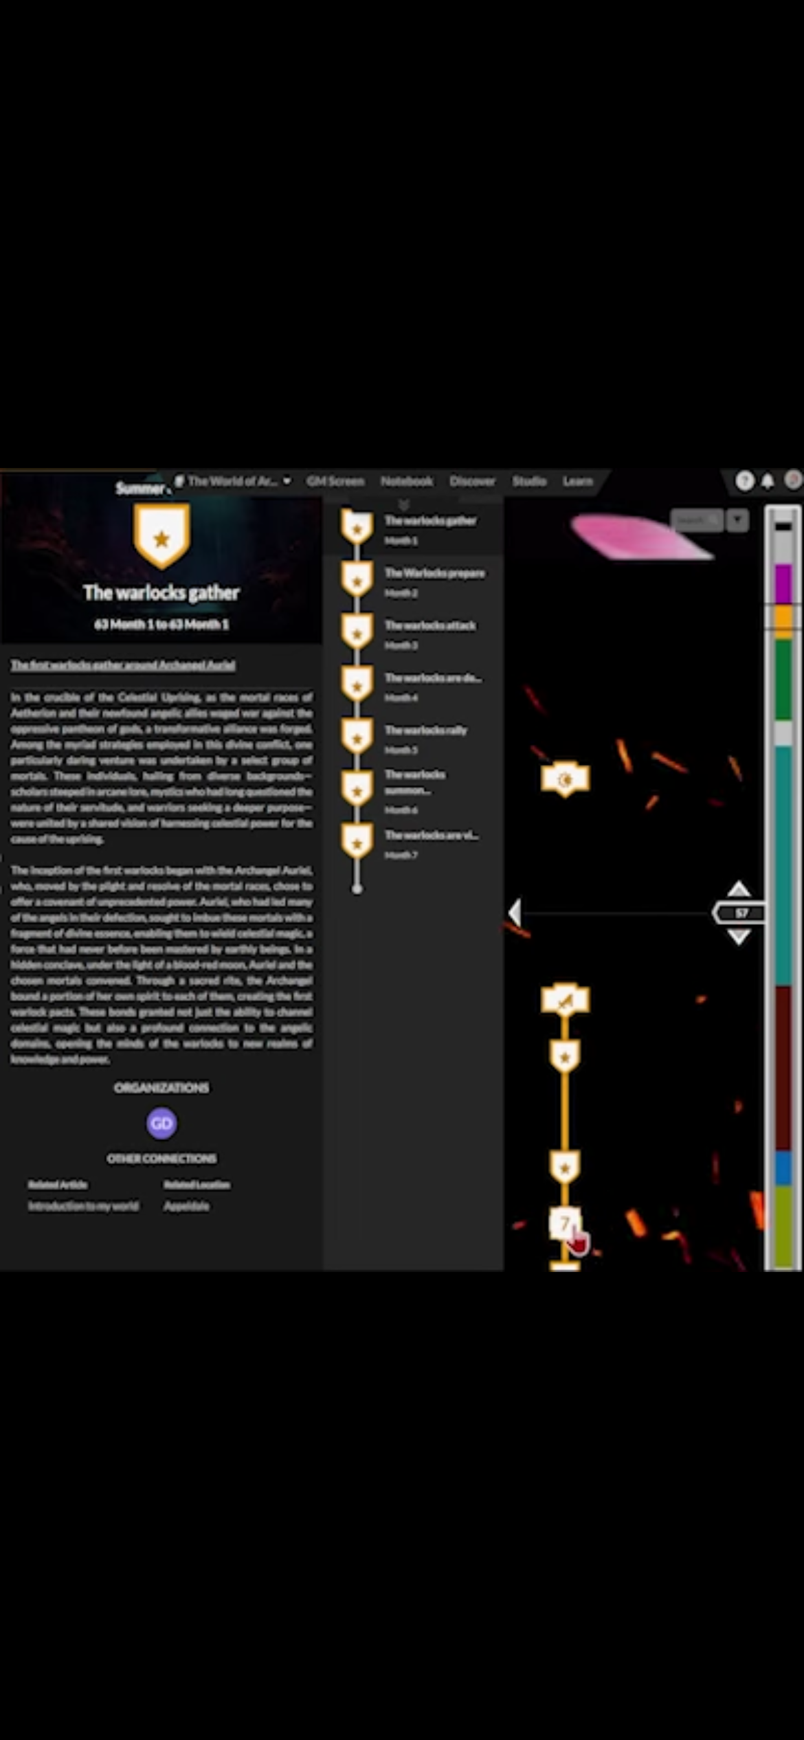Screen dimensions: 804x1740
Task: Select the sword event marker on timeline
Action: tap(565, 999)
